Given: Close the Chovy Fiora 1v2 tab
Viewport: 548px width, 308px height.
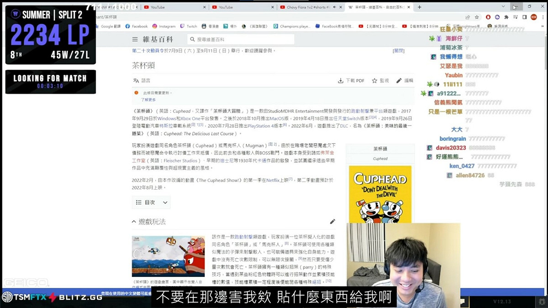Looking at the screenshot, I should click(x=340, y=7).
